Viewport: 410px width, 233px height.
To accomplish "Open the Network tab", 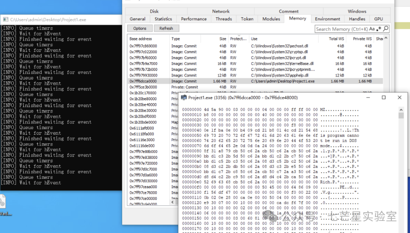I will pos(221,11).
